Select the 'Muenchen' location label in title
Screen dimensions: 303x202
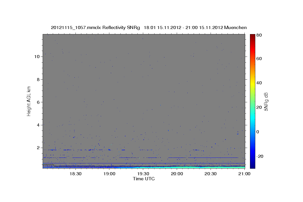(x=235, y=28)
